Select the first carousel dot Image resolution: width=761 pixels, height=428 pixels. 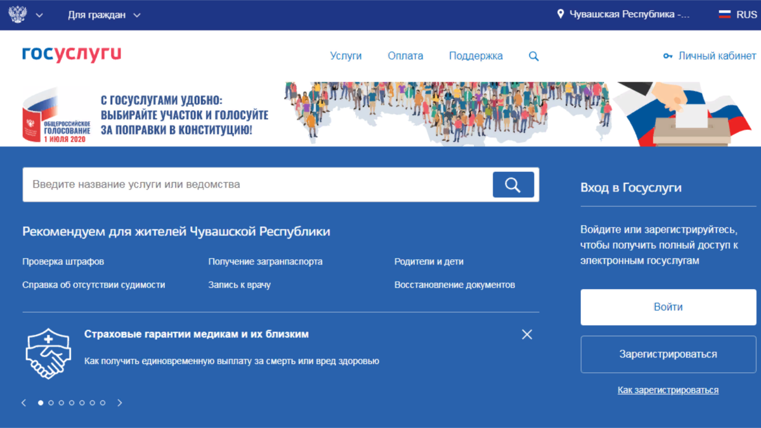(x=41, y=403)
